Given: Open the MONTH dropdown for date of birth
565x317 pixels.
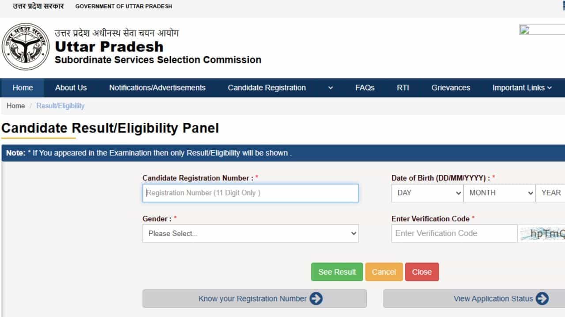Looking at the screenshot, I should 499,193.
